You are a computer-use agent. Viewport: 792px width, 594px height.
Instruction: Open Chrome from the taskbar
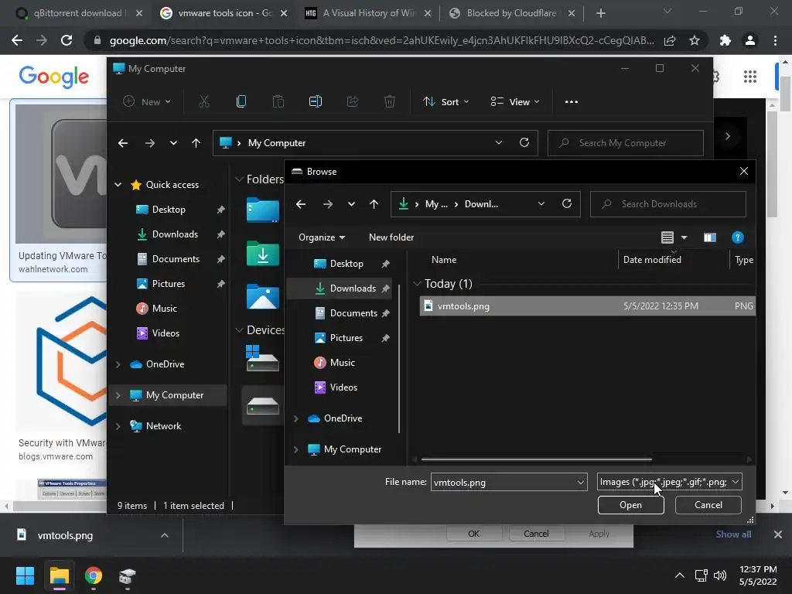(94, 575)
